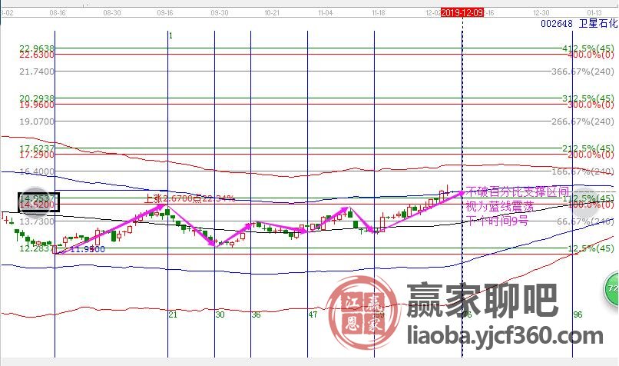Click the 16.4000 price level label
This screenshot has width=619, height=366.
coord(37,171)
